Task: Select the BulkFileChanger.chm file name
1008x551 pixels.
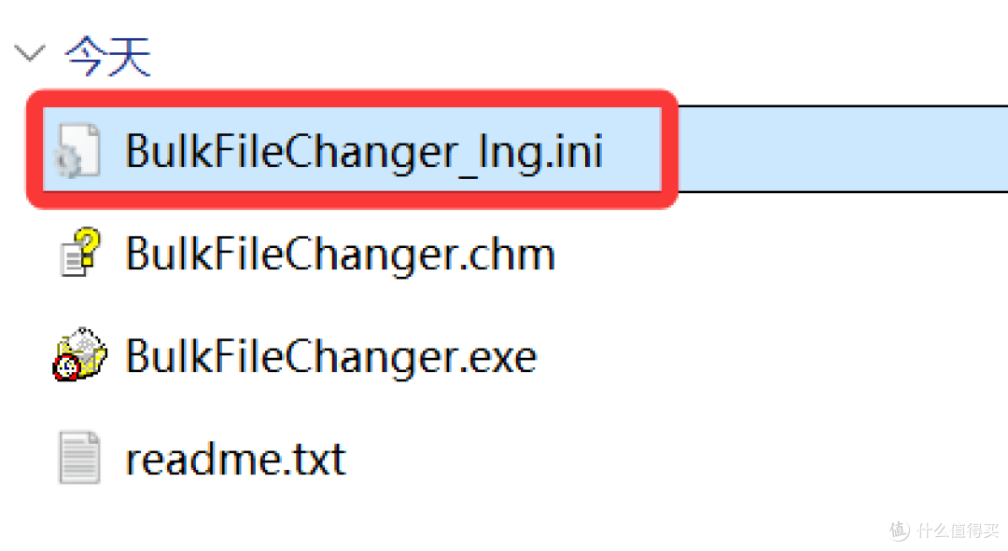Action: click(x=341, y=254)
